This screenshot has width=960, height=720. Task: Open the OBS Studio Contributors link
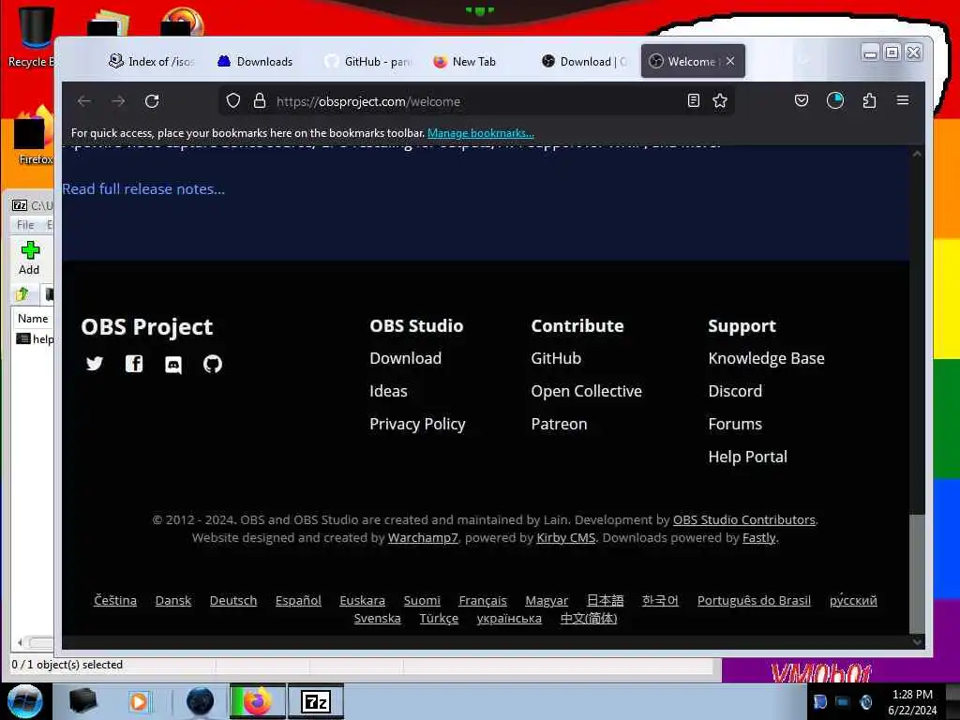tap(743, 519)
